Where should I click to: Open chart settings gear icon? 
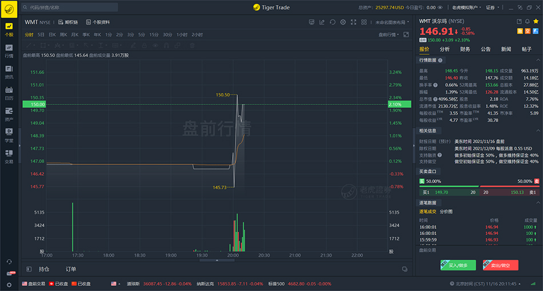pos(343,22)
